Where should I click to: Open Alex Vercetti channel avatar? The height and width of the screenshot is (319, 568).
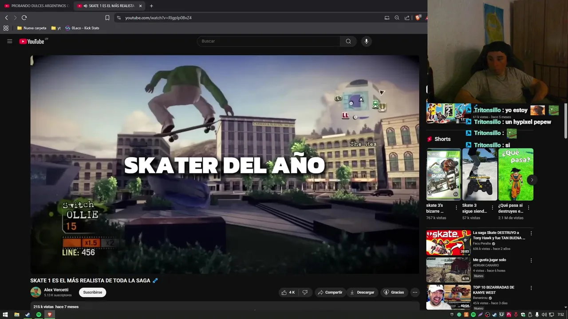(x=35, y=292)
